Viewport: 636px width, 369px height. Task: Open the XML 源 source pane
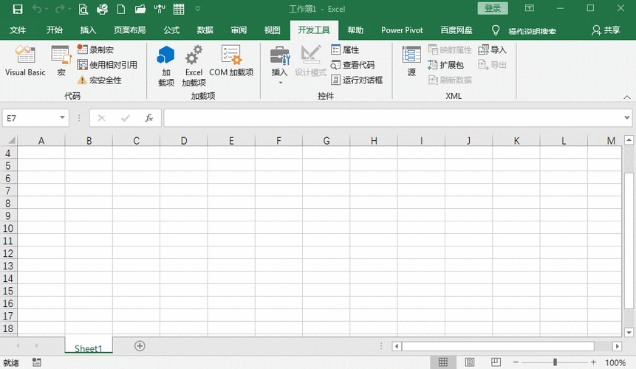click(x=411, y=61)
